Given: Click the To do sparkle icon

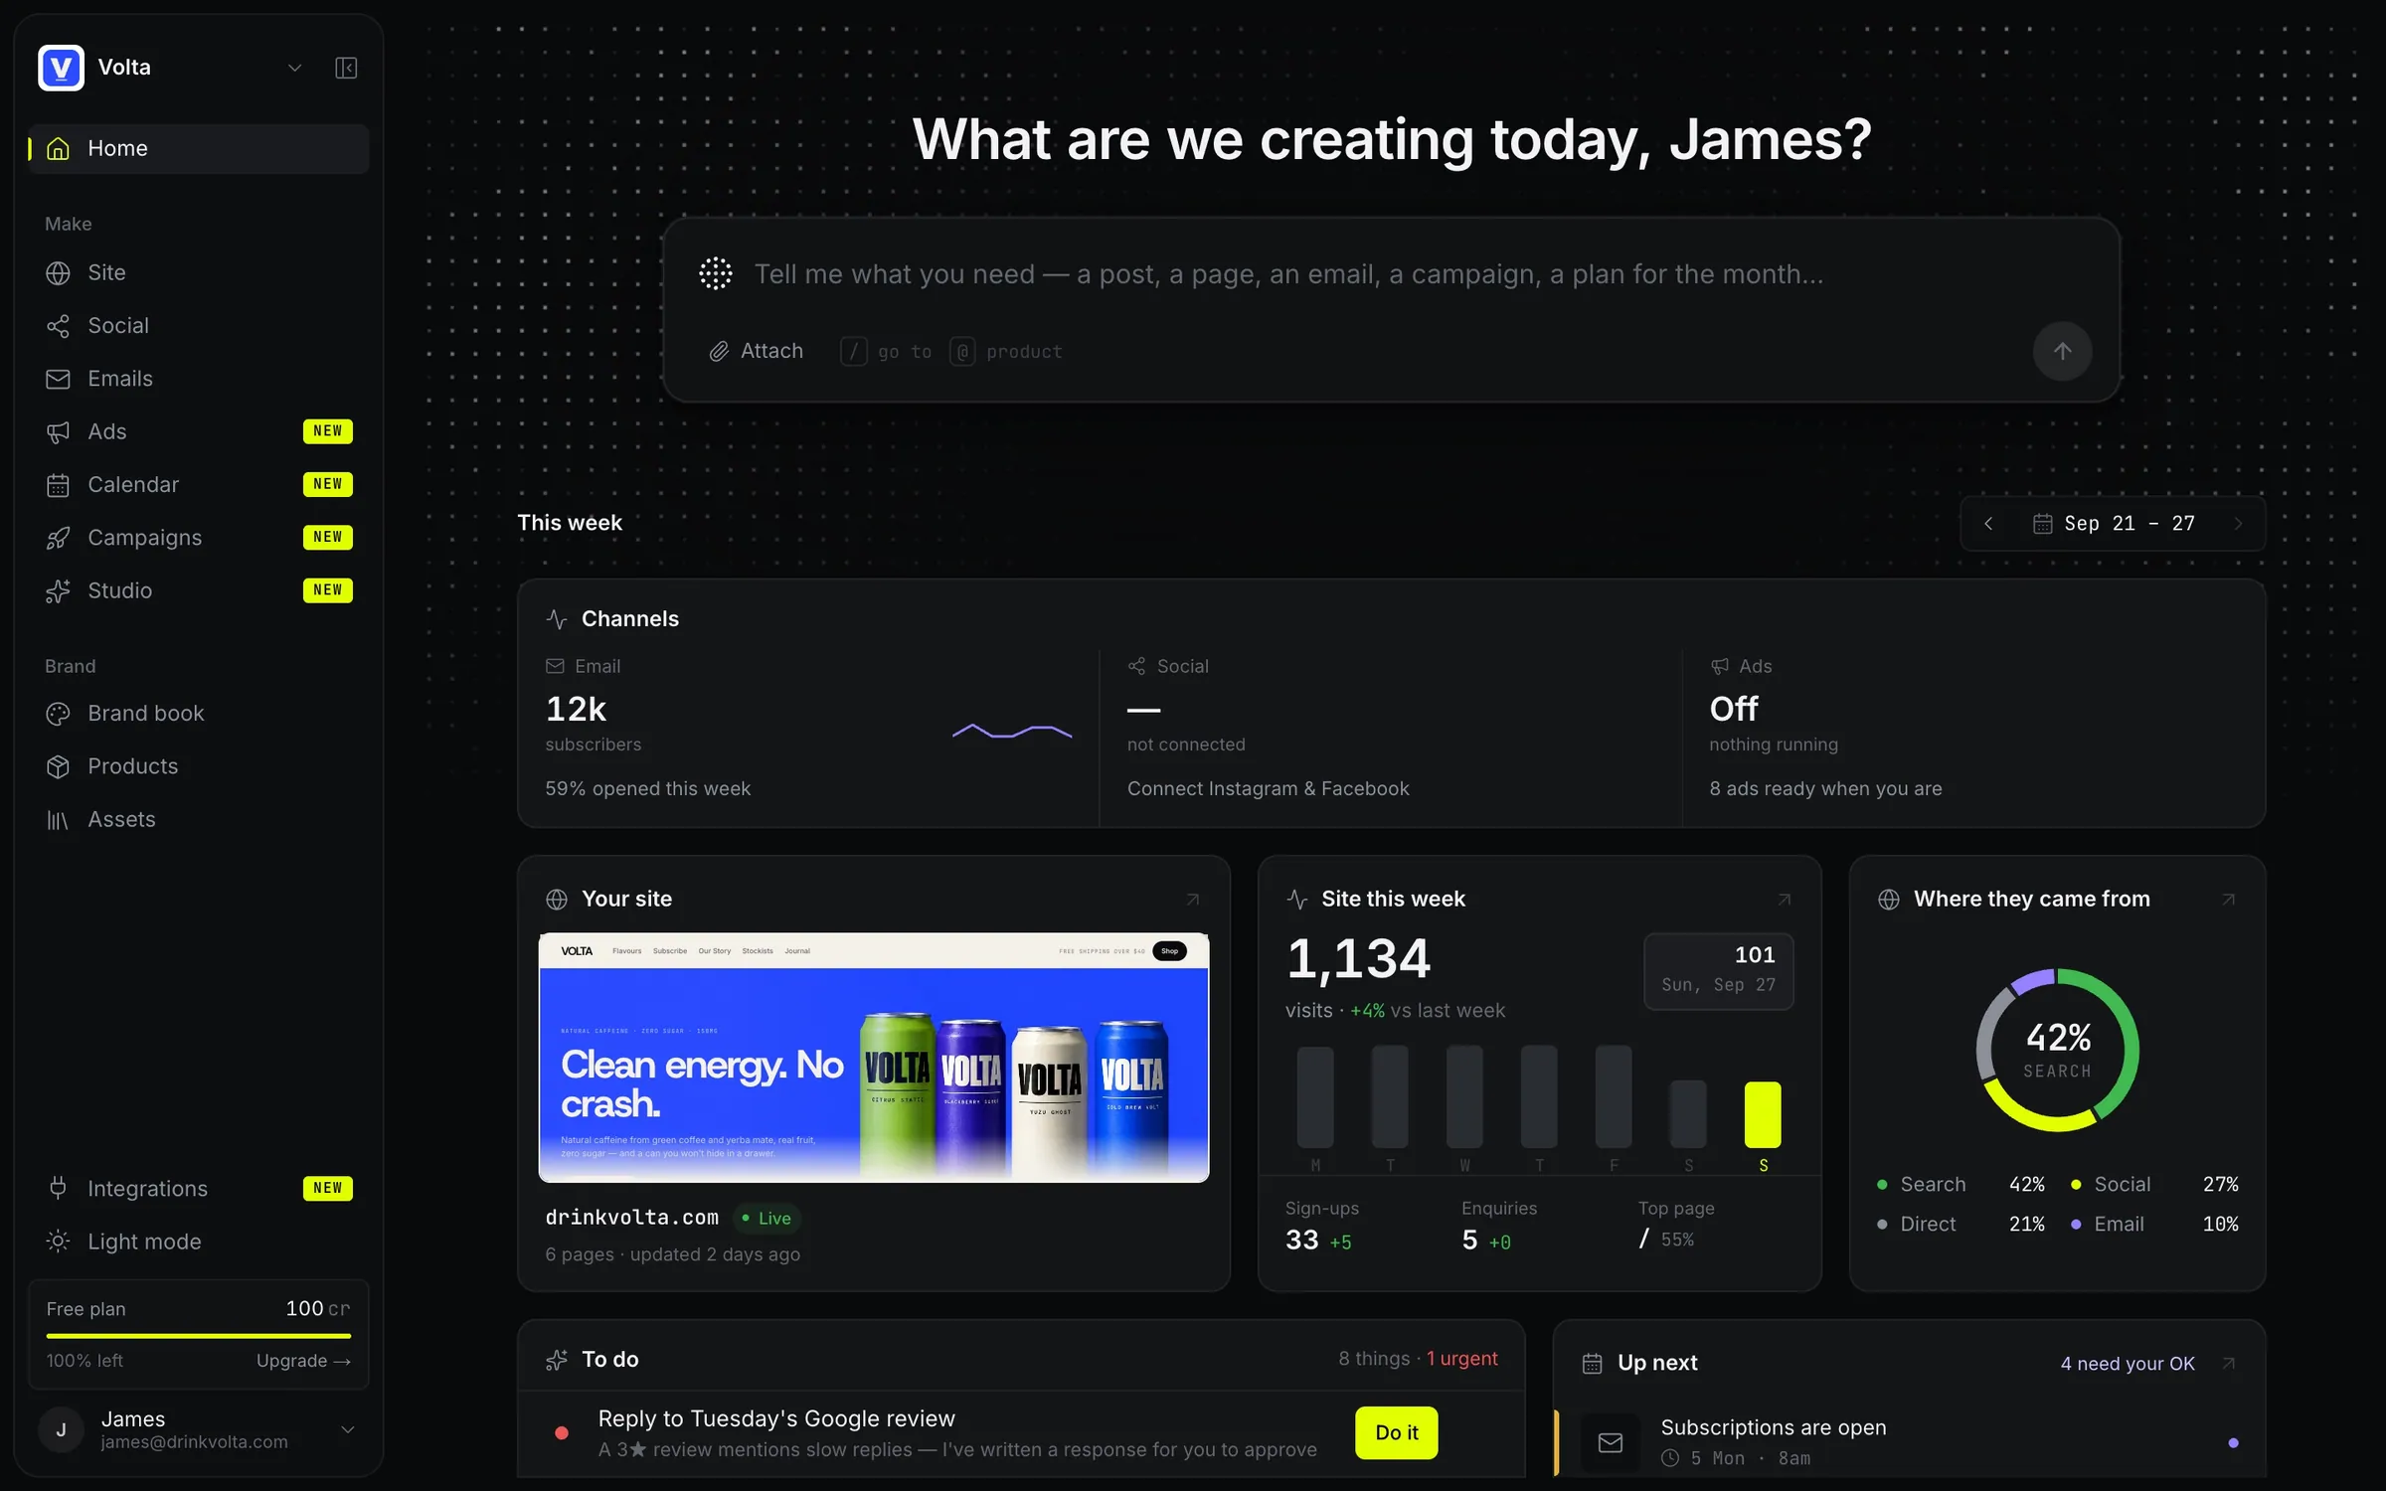Looking at the screenshot, I should 557,1360.
